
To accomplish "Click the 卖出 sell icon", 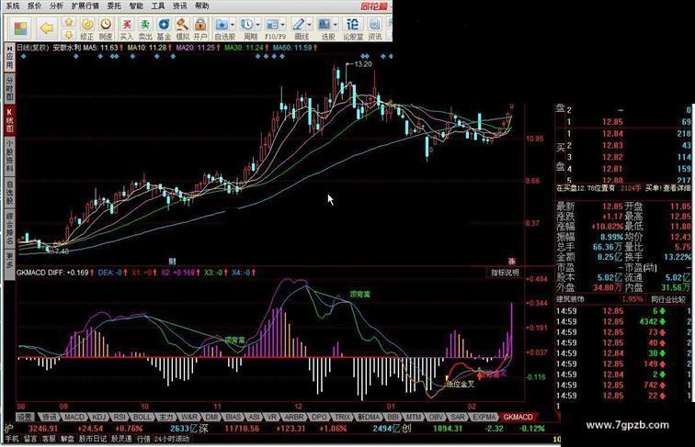I will click(x=145, y=28).
